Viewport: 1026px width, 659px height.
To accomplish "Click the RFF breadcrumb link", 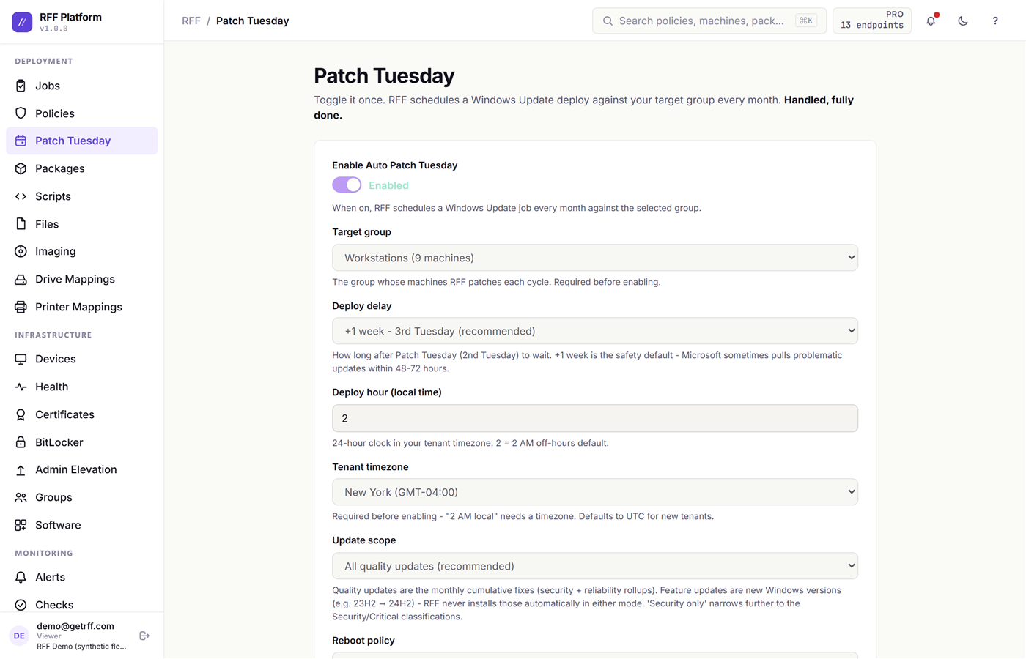I will coord(191,21).
